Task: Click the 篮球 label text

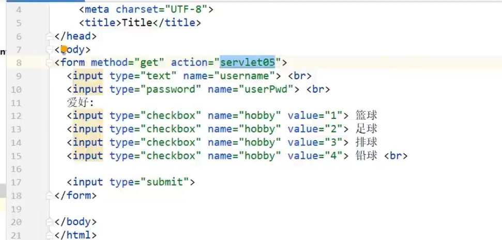Action: click(x=366, y=115)
